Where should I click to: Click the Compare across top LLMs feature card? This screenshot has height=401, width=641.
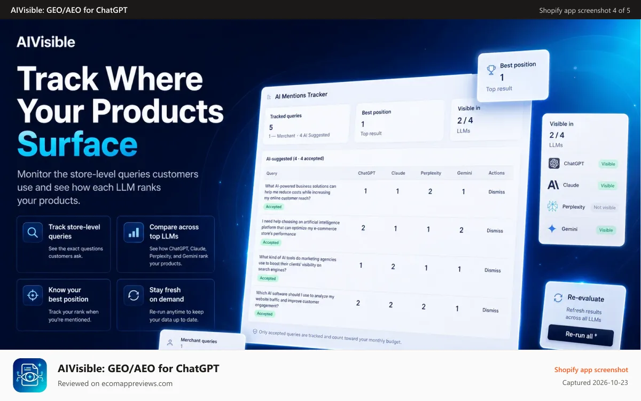166,244
